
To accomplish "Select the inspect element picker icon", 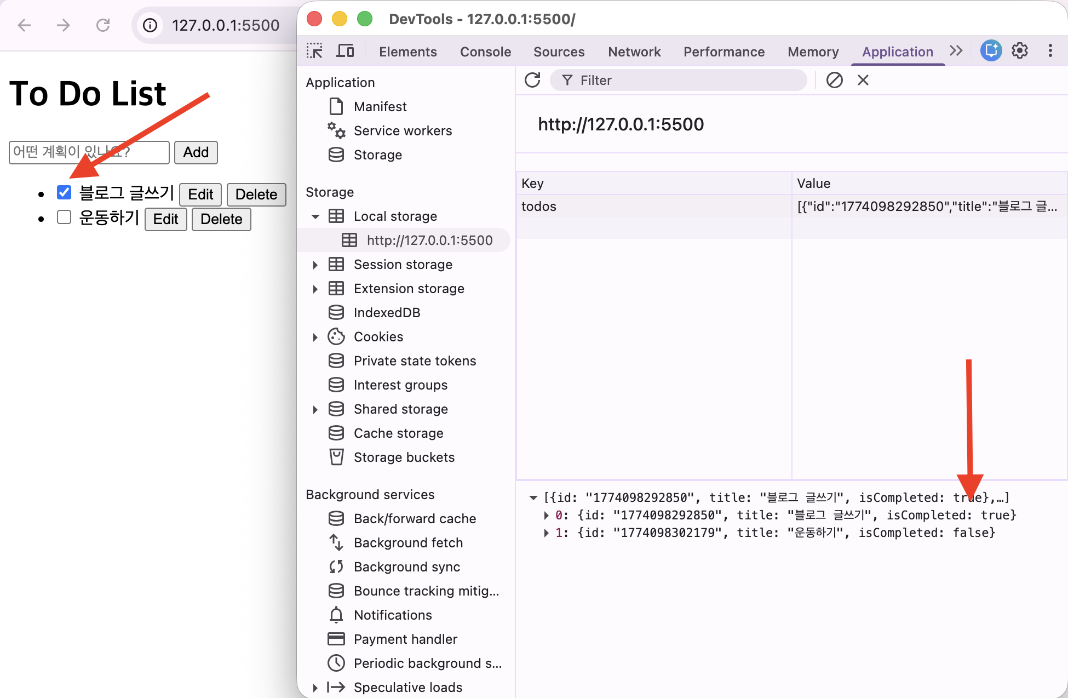I will (314, 51).
